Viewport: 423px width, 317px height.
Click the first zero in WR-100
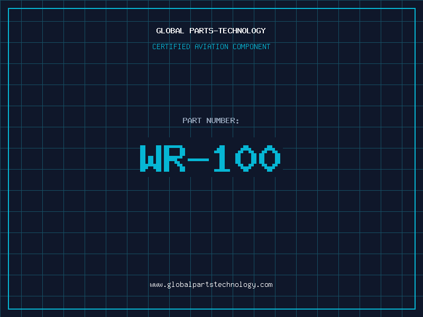(x=246, y=158)
